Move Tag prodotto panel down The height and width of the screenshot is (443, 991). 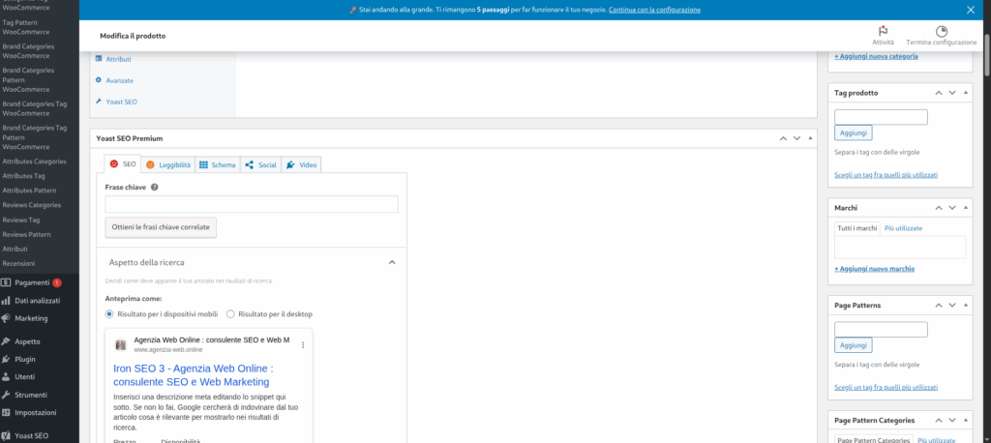click(952, 92)
